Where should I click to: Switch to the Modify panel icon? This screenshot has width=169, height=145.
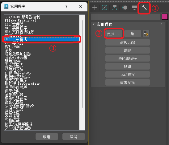[x=105, y=8]
